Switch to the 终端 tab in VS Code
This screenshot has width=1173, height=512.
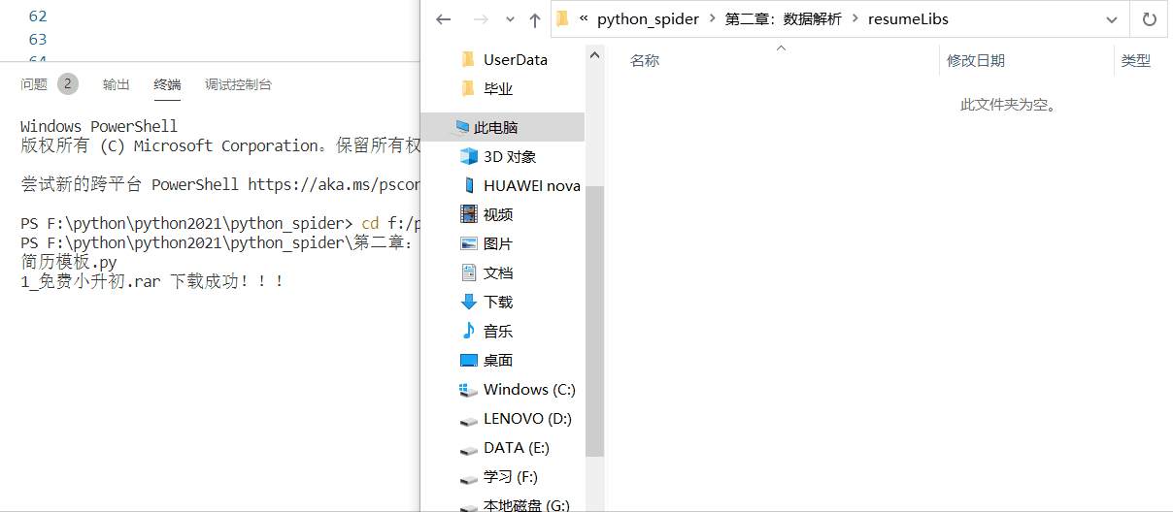click(167, 84)
